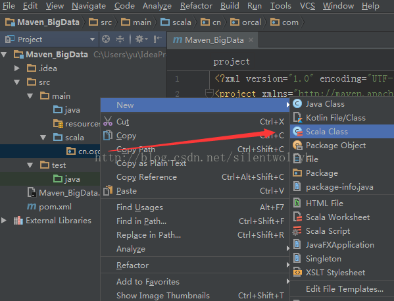Image resolution: width=394 pixels, height=301 pixels.
Task: Choose Find Usages in context menu
Action: (x=195, y=207)
